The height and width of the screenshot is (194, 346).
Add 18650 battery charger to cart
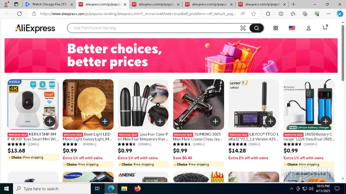[x=326, y=122]
